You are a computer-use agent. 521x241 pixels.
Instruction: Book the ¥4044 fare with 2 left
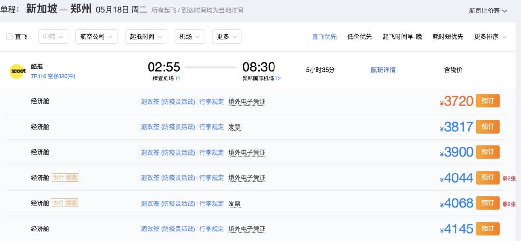(x=487, y=177)
